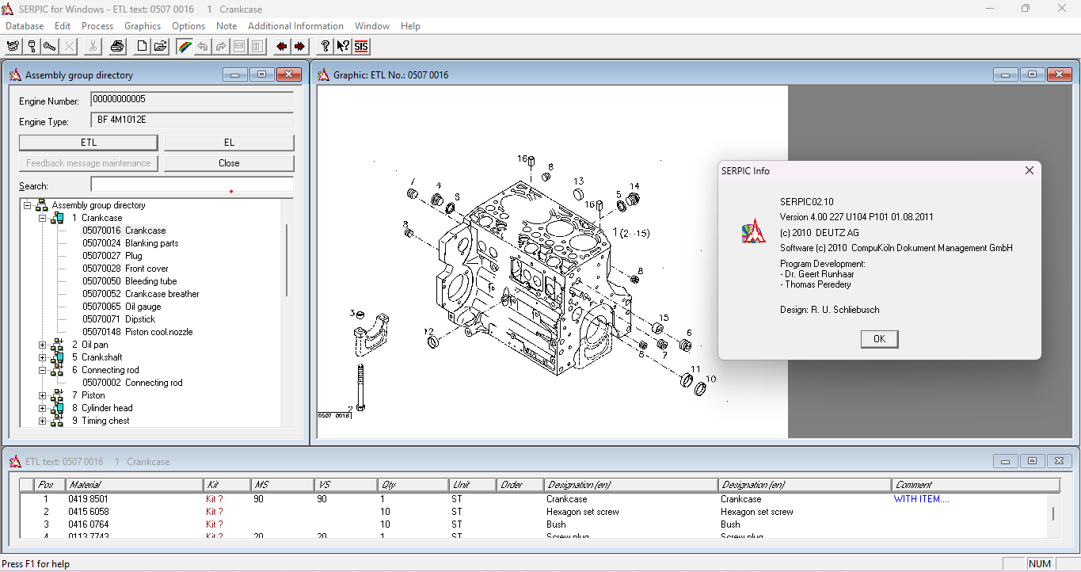This screenshot has width=1081, height=572.
Task: Collapse the Crankcase group node
Action: tap(43, 218)
